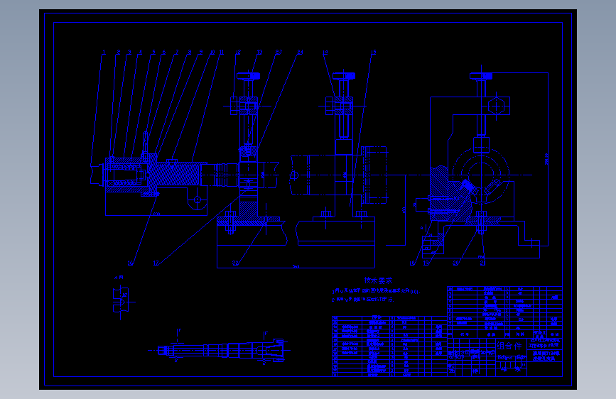This screenshot has width=616, height=399.
Task: Click part callout number 10
Action: [212, 53]
